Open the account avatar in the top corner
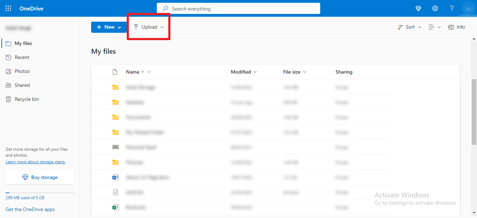Screen dimensions: 477x218 coord(468,8)
